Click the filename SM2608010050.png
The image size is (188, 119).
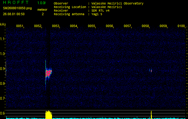pyautogui.click(x=17, y=8)
